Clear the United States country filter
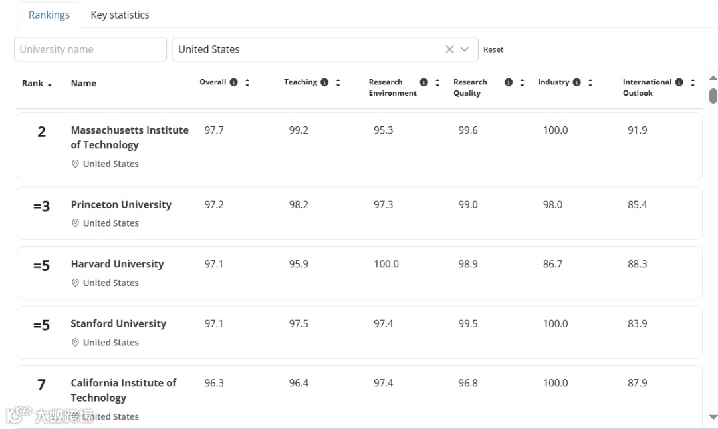 (449, 49)
